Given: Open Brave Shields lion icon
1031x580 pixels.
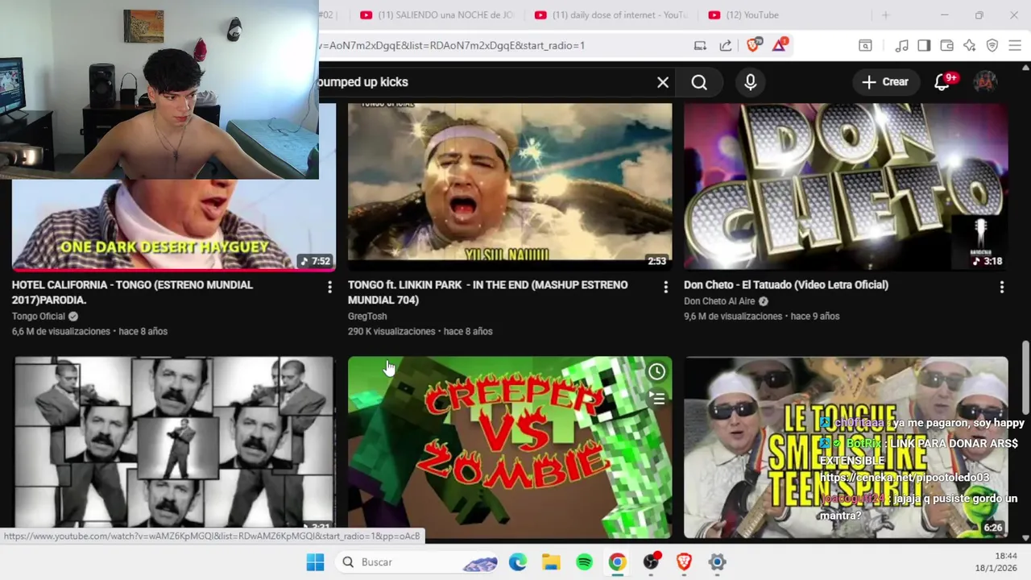Looking at the screenshot, I should (753, 45).
